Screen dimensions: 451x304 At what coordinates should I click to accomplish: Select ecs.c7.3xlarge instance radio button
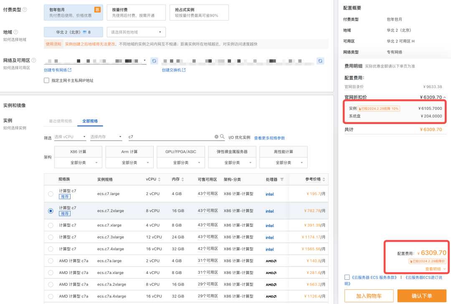(x=51, y=237)
